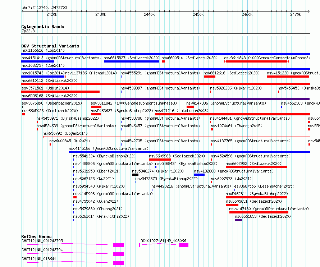Open nsv5472375 (ByrskaBishop2022) label

(x=166, y=179)
